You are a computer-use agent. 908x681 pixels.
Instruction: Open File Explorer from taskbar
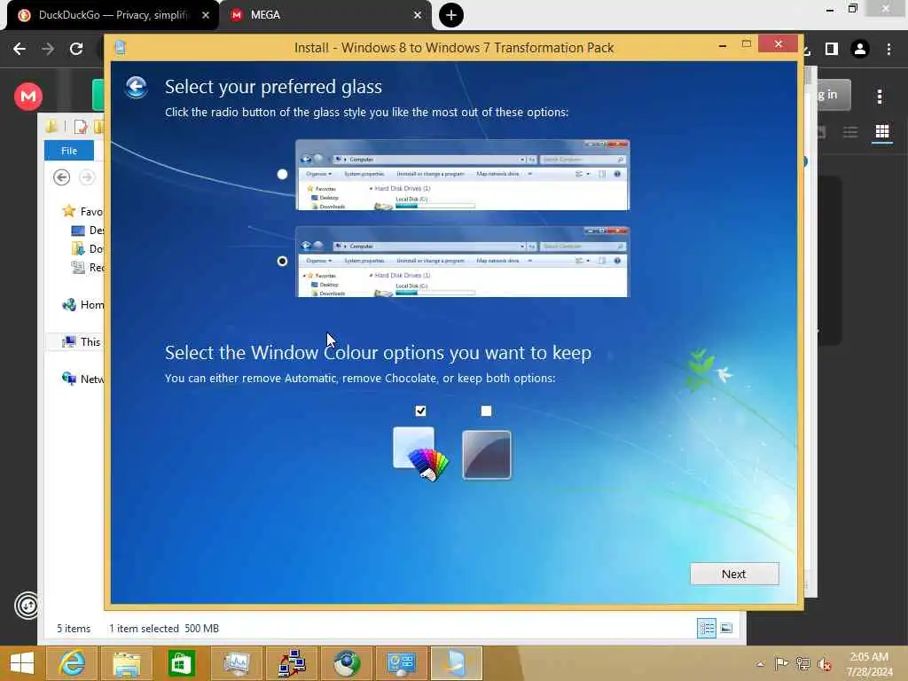tap(126, 663)
